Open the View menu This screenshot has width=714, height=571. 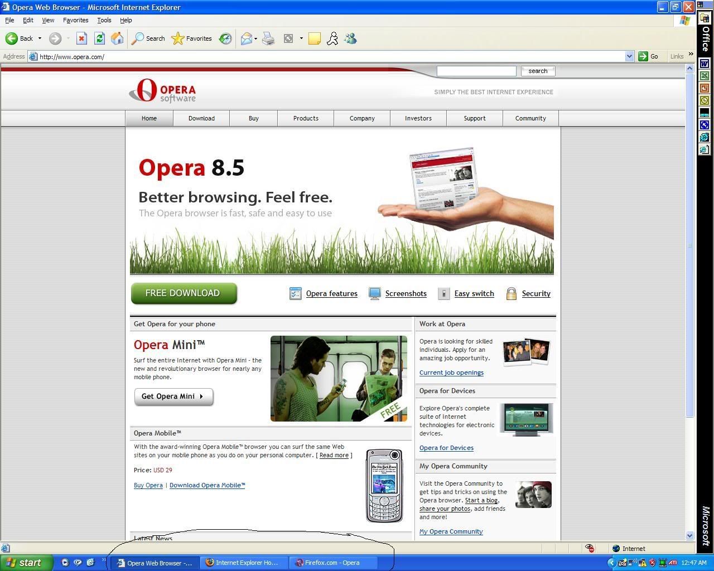click(x=48, y=20)
